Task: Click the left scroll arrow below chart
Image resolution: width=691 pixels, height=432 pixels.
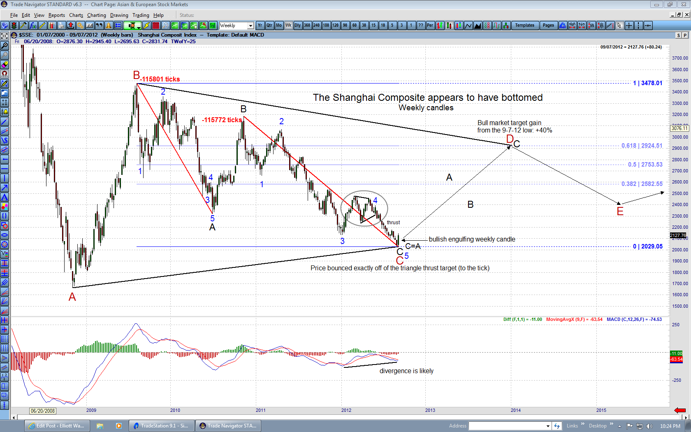Action: pos(14,418)
